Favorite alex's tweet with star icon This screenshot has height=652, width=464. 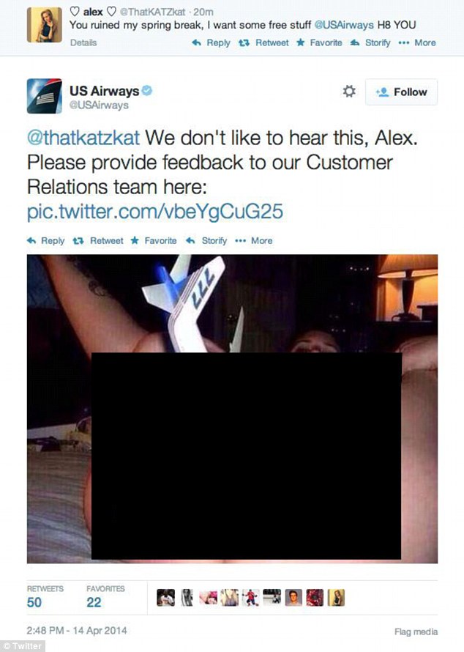point(319,42)
